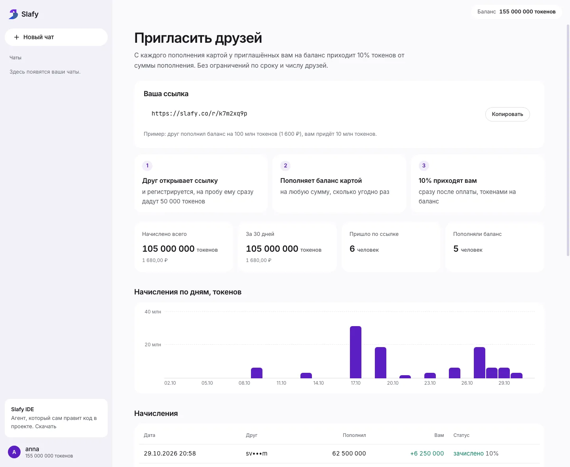Click the Друг открывает ссылку step title
The height and width of the screenshot is (467, 570).
[180, 180]
